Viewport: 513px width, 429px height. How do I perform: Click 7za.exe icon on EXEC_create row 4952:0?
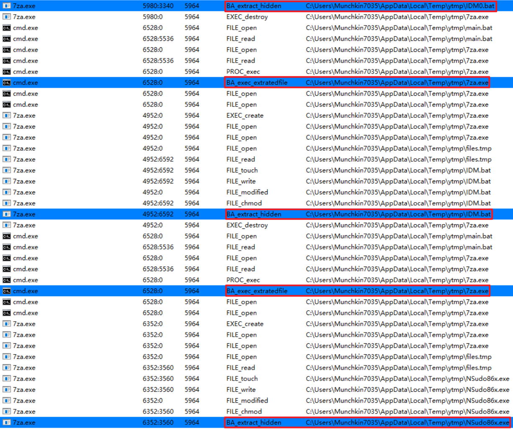pos(7,115)
